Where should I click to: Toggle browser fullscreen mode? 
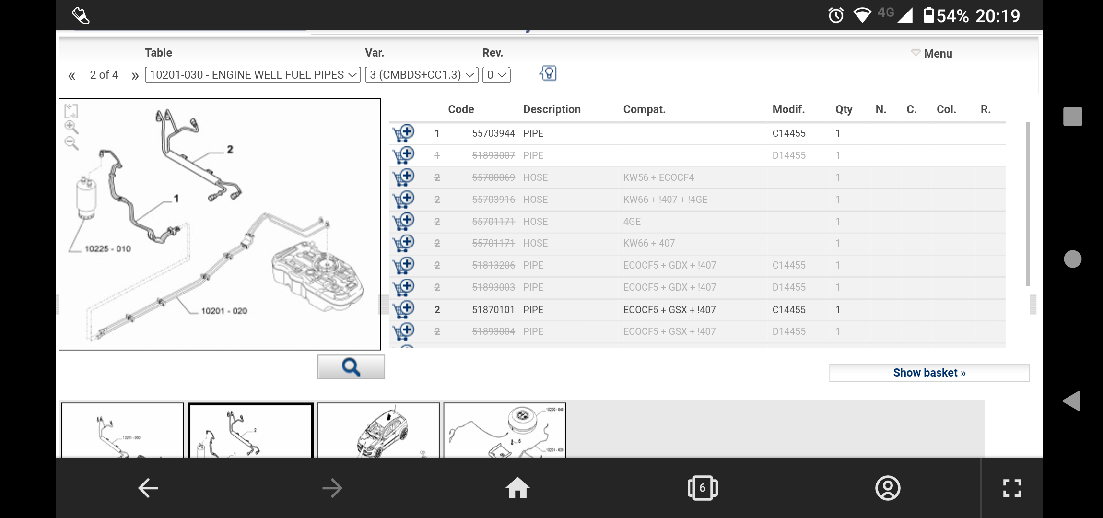coord(1012,488)
